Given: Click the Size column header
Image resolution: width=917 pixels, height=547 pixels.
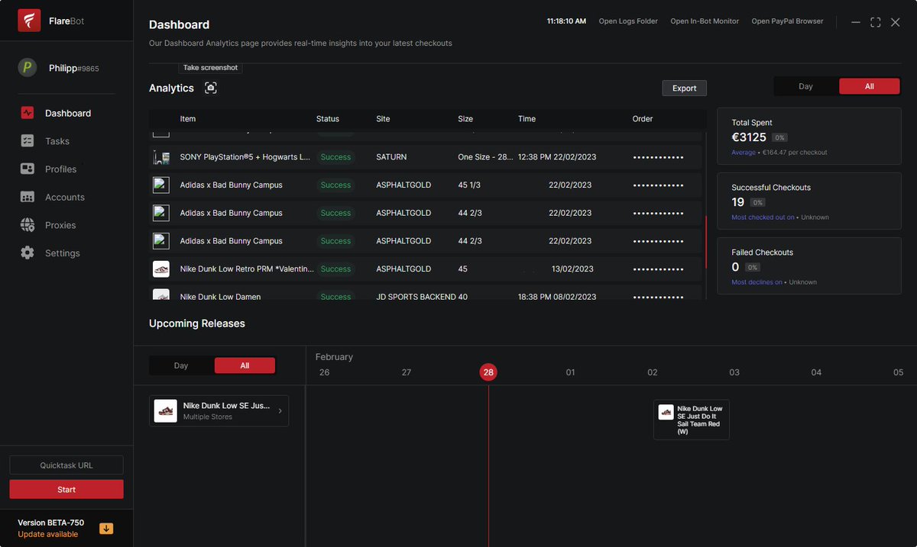Looking at the screenshot, I should point(465,119).
